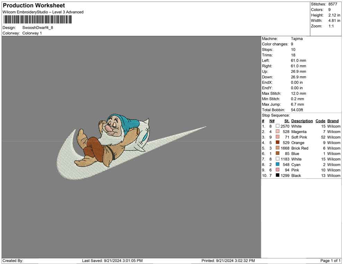Click the 'Color changes:' label
Screen dimensions: 343x264
[275, 44]
